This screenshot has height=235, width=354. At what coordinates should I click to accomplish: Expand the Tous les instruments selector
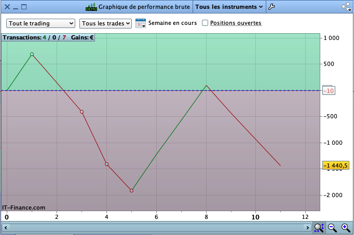click(229, 7)
